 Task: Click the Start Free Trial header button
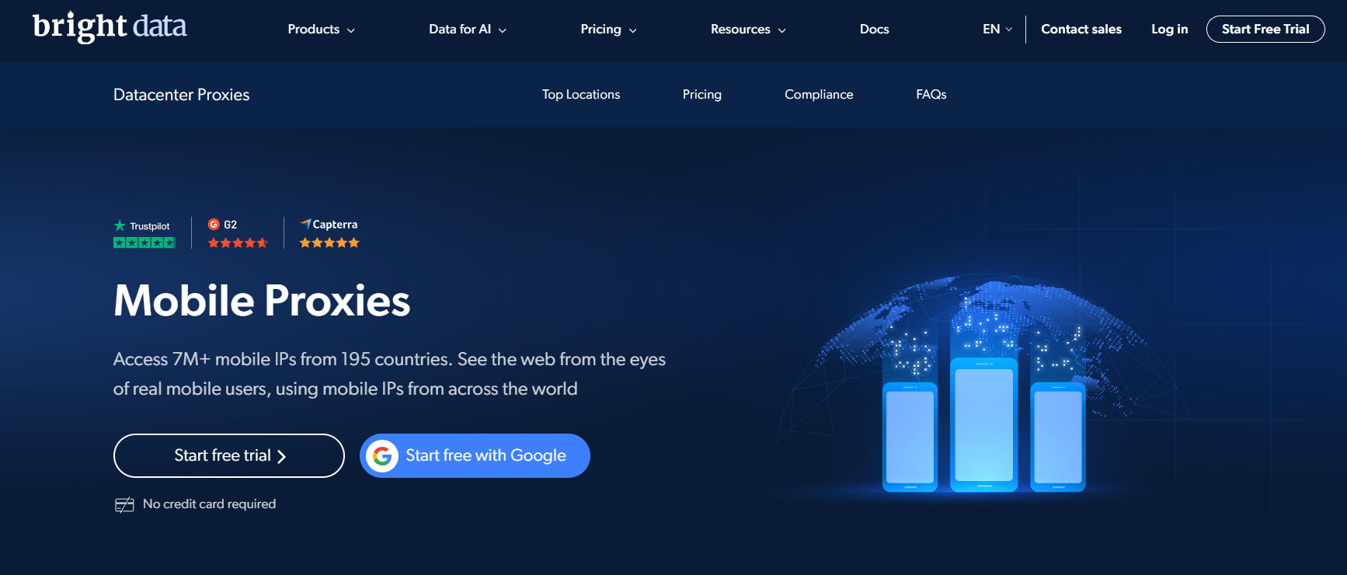pyautogui.click(x=1265, y=30)
